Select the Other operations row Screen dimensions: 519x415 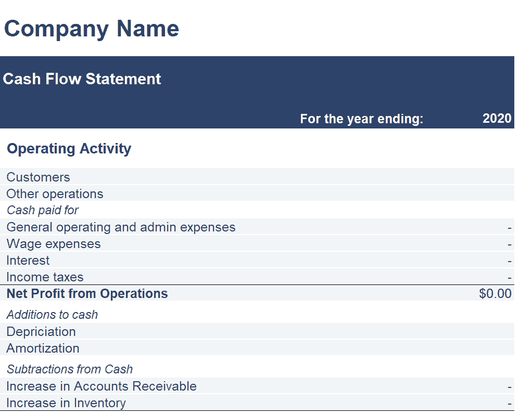click(257, 194)
